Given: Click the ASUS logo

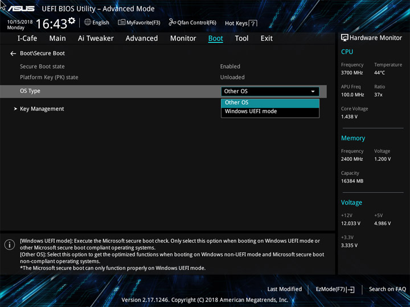Looking at the screenshot, I should [21, 9].
